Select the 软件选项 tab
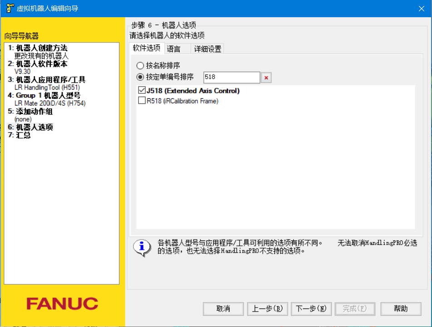This screenshot has height=327, width=432. (x=146, y=48)
